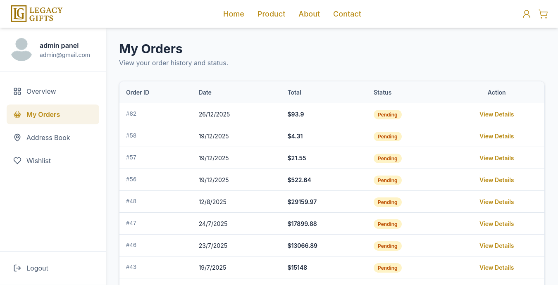The width and height of the screenshot is (558, 285).
Task: Click the date 26/12/2025
Action: (x=214, y=114)
